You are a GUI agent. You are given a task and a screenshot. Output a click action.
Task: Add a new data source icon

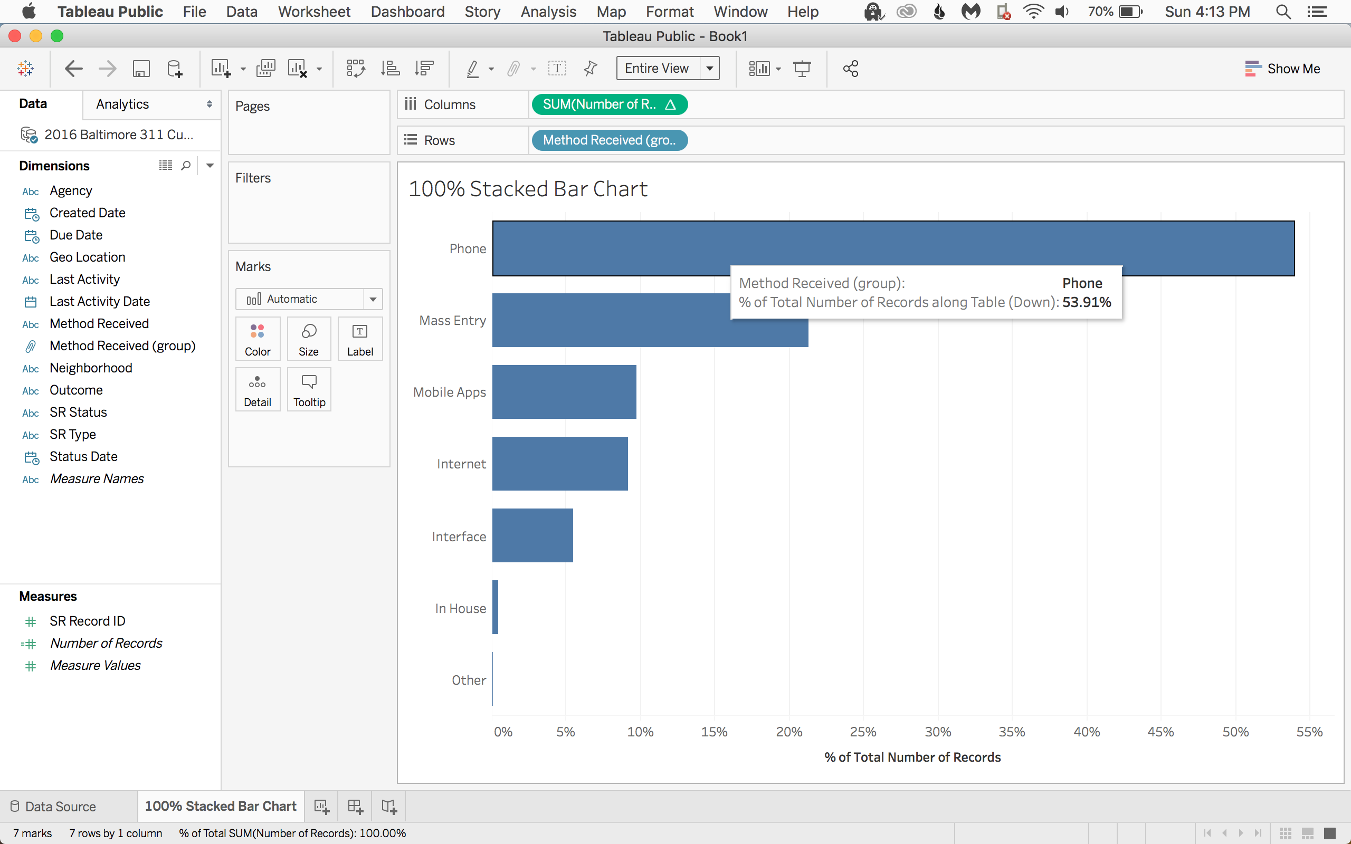[x=175, y=69]
